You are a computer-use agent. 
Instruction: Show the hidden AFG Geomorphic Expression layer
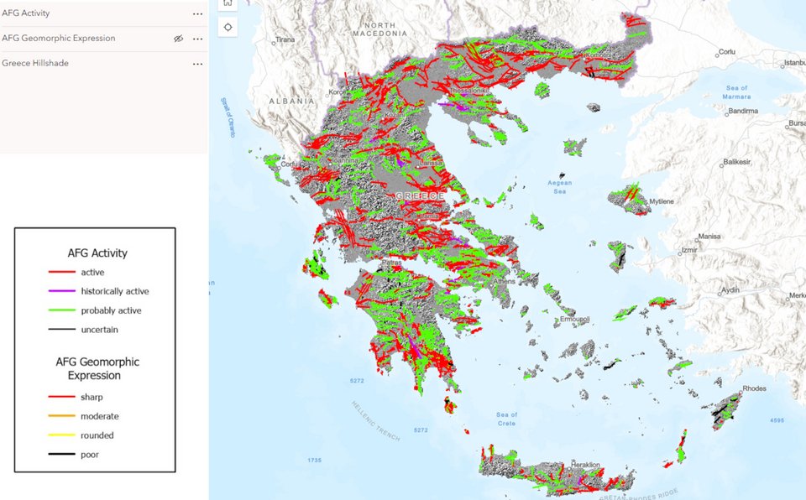[177, 39]
